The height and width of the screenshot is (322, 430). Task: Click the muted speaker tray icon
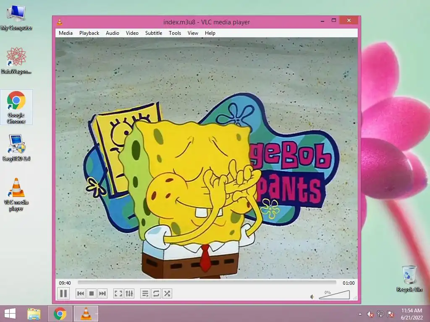pyautogui.click(x=370, y=314)
